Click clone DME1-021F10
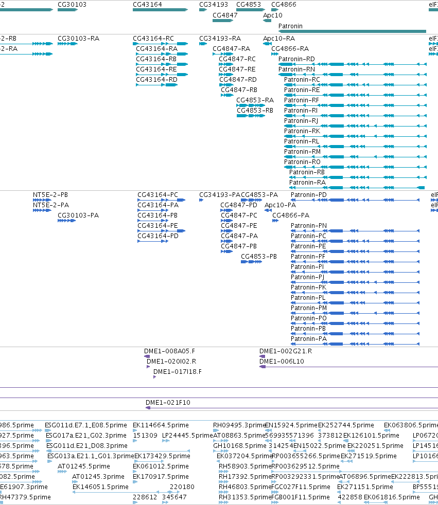 [168, 403]
